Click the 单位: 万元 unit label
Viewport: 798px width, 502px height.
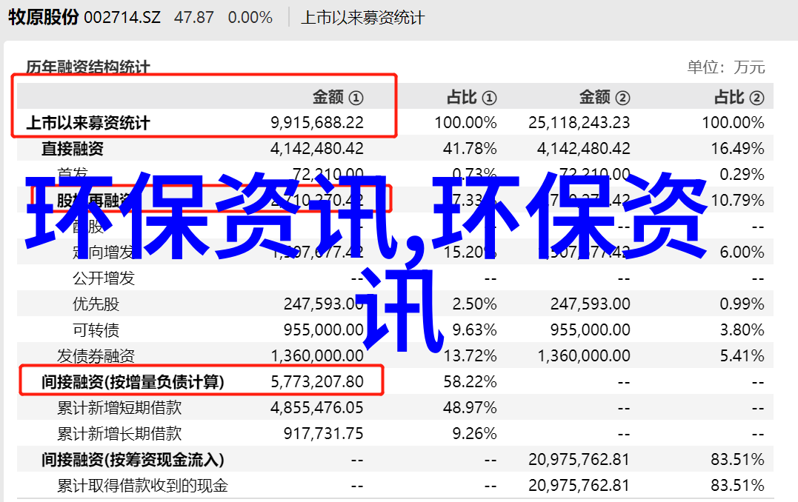[726, 67]
